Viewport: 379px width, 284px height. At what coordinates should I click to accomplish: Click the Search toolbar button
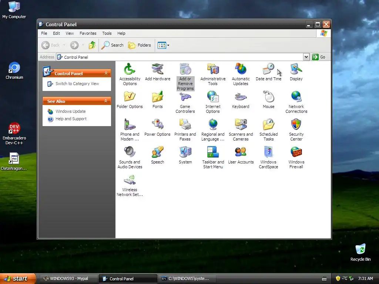[x=113, y=45]
